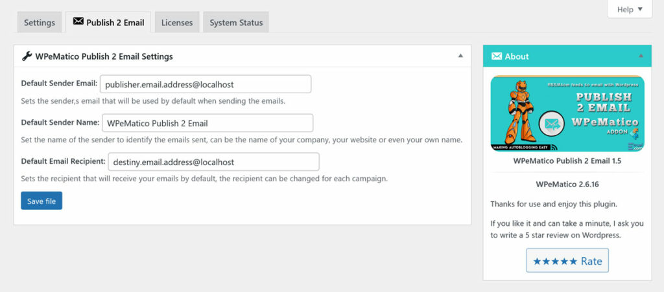
Task: Click the Save file button
Action: click(41, 201)
